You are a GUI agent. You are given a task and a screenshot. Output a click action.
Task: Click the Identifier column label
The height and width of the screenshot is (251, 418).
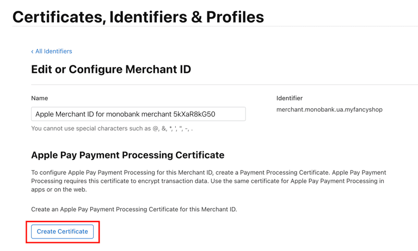(290, 98)
